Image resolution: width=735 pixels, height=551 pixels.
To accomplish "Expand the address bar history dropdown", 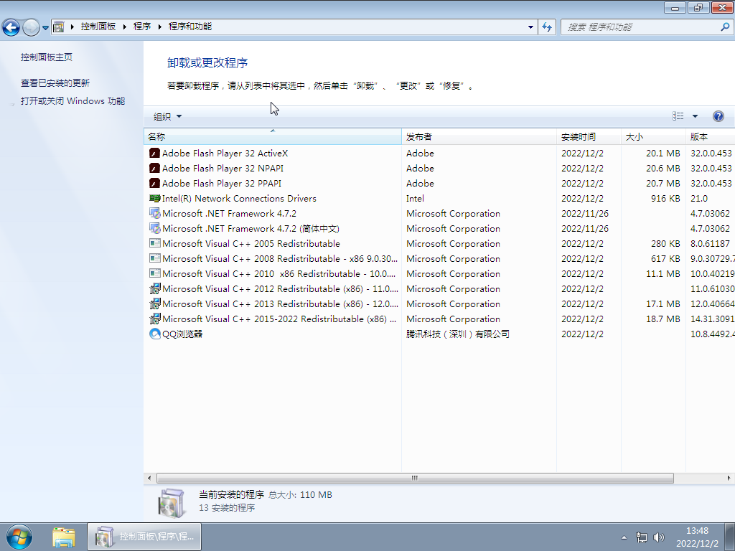I will click(531, 27).
